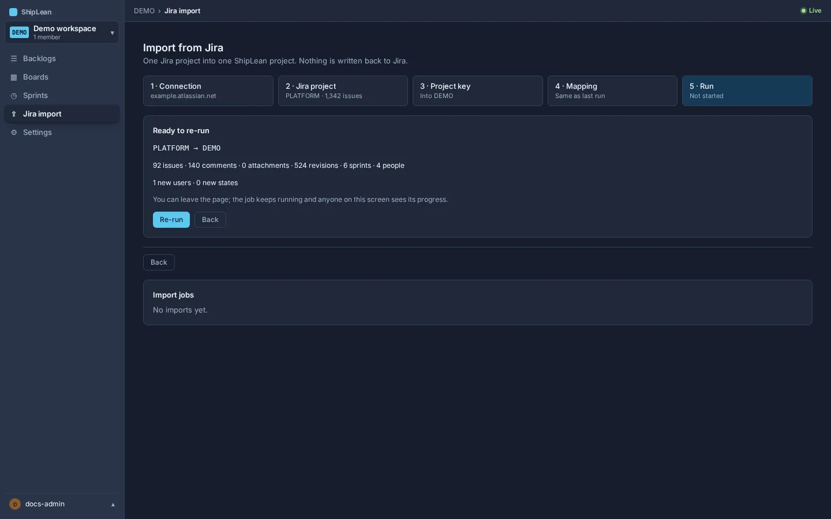Select step 5 Run
The image size is (831, 519).
[x=747, y=91]
